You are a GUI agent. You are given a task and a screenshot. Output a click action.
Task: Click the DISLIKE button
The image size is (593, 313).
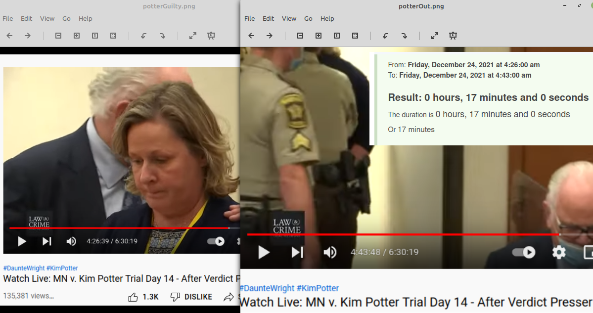point(191,297)
